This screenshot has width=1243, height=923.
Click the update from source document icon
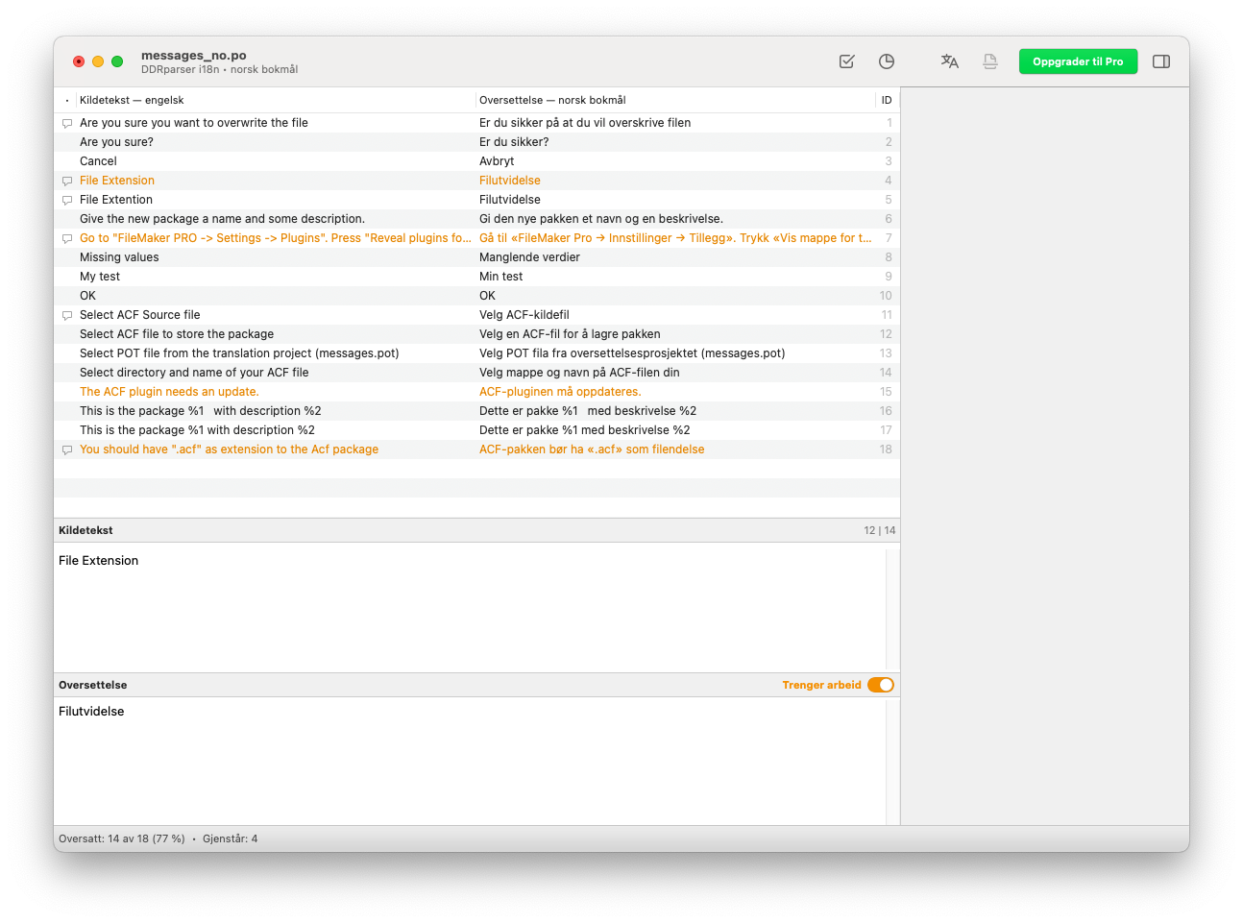[x=989, y=61]
